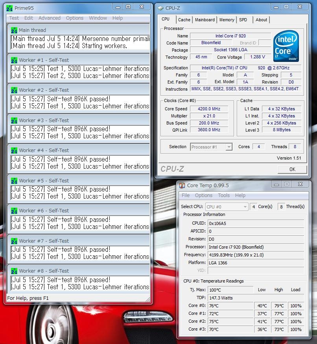
Task: Switch to the Cache tab in CPU-Z
Action: tap(184, 20)
